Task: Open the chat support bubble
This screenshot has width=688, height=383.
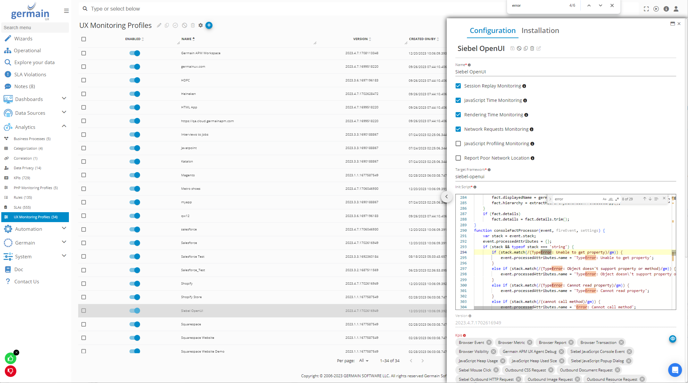Action: tap(675, 370)
